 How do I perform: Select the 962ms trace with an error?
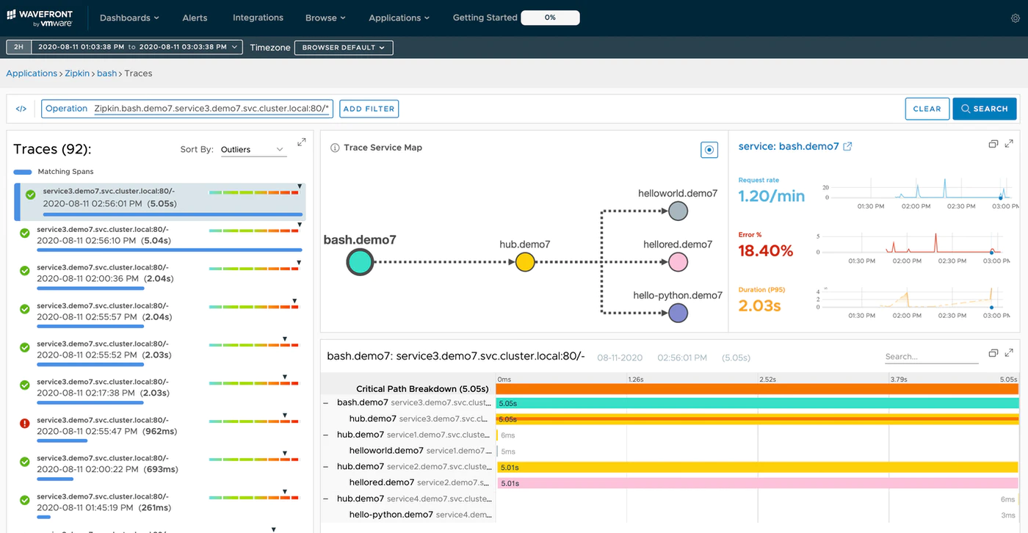coord(159,427)
